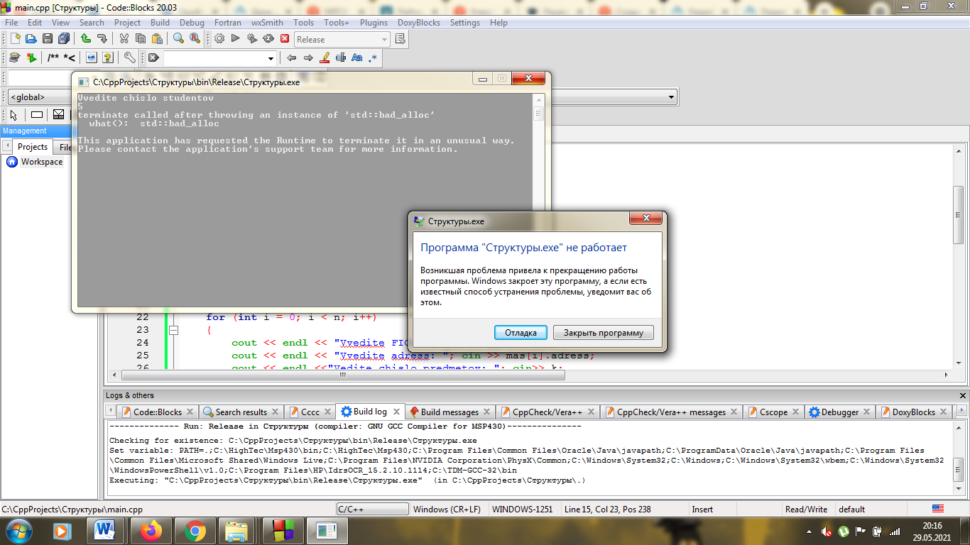
Task: Click the Open file folder icon
Action: [x=31, y=39]
